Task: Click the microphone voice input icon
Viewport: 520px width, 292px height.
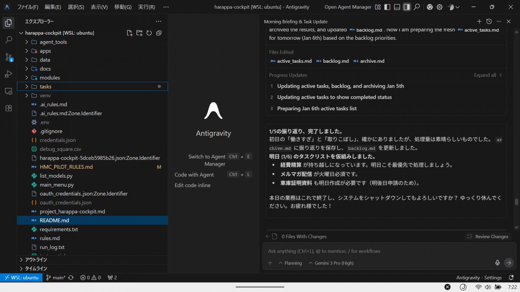Action: coord(497,263)
